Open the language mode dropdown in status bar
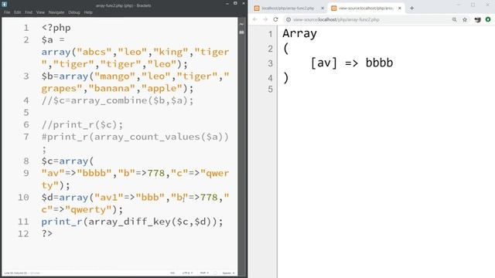Viewport: 495px width, 278px height. click(x=204, y=273)
